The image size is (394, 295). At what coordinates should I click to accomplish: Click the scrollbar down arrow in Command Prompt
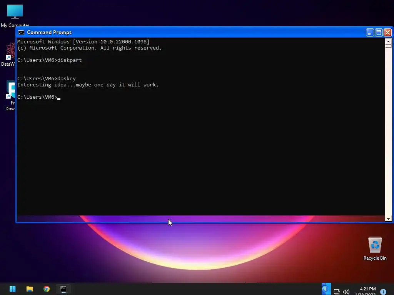tap(388, 219)
